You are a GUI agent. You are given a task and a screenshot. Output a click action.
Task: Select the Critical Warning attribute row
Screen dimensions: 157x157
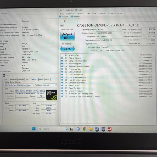click(106, 58)
